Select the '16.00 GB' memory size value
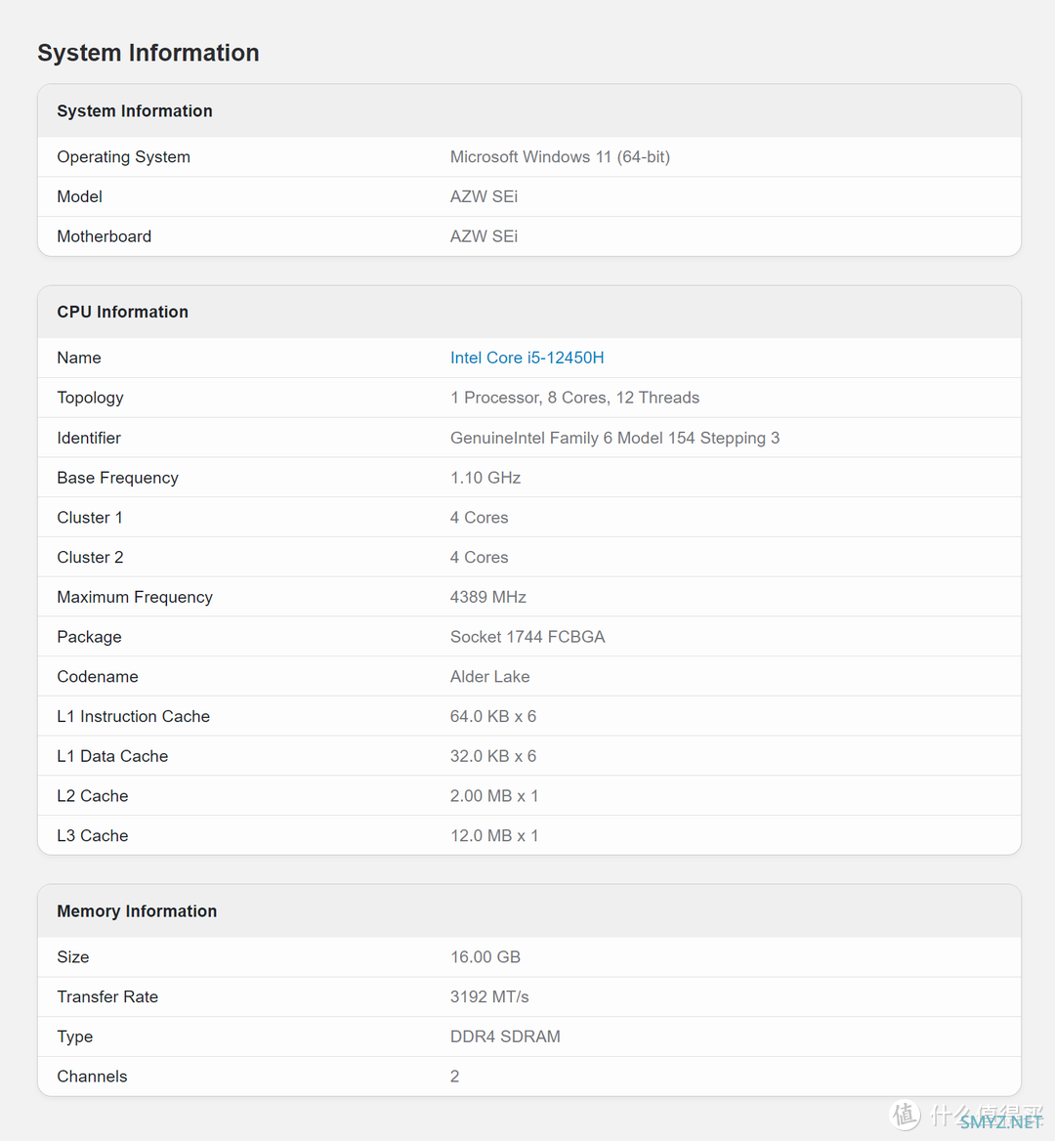 (x=485, y=957)
